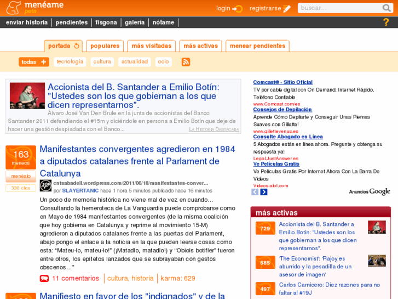Open Consejos de Depilación ad
The width and height of the screenshot is (398, 299).
pyautogui.click(x=282, y=109)
